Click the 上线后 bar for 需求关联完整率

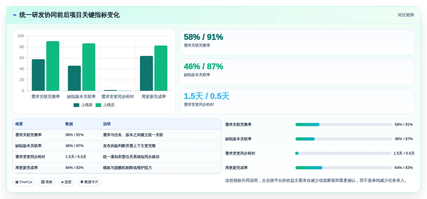(x=53, y=66)
